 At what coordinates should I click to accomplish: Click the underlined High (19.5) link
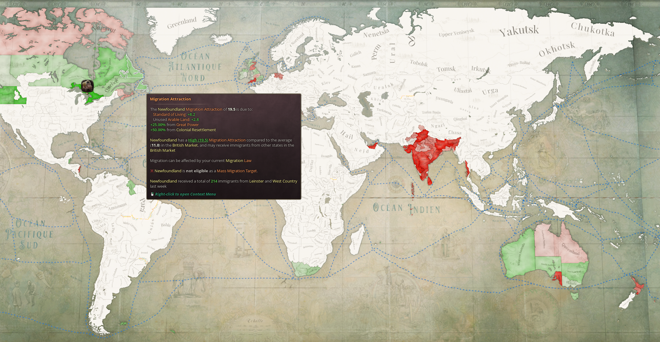coord(198,140)
